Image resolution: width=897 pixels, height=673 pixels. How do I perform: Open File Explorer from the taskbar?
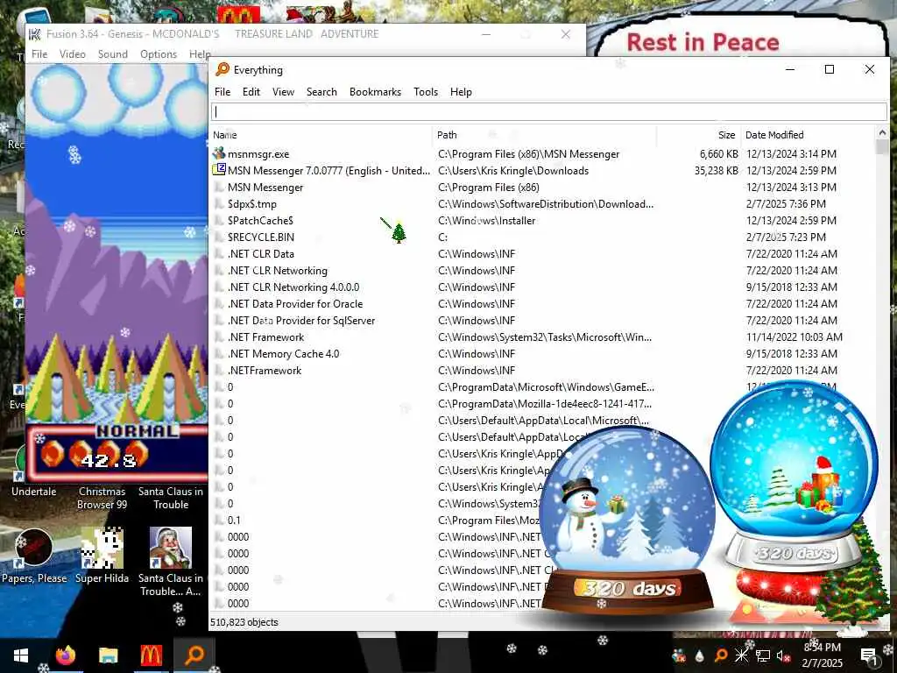click(x=108, y=655)
